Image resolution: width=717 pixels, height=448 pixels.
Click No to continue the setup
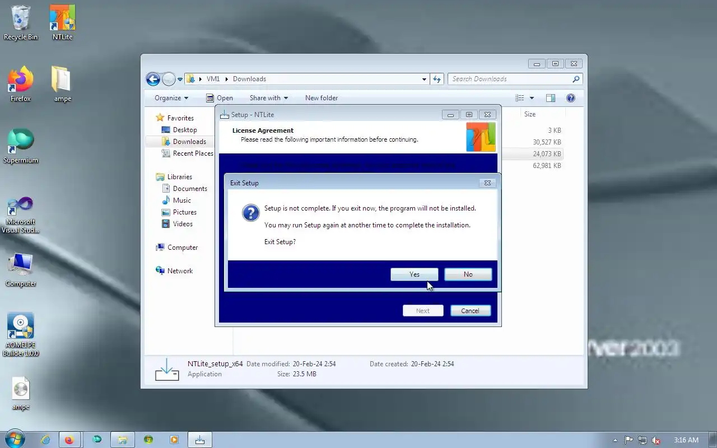(x=468, y=274)
